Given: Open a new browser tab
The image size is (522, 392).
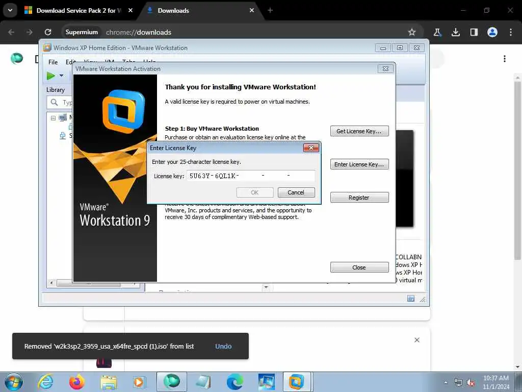Looking at the screenshot, I should click(x=270, y=10).
